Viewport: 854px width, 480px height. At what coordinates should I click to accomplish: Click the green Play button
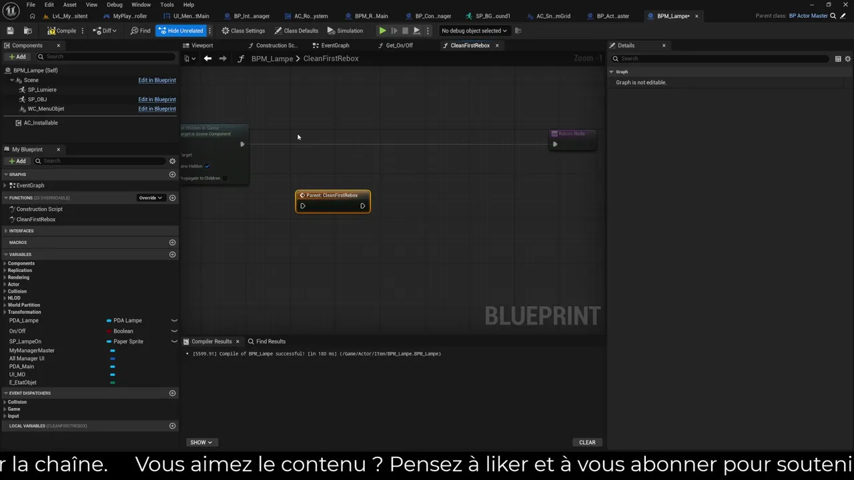[382, 31]
